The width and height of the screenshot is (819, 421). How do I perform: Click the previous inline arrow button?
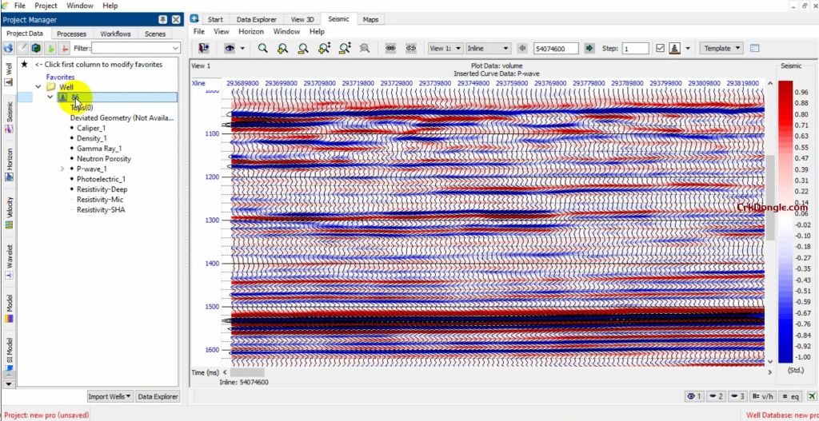[523, 49]
